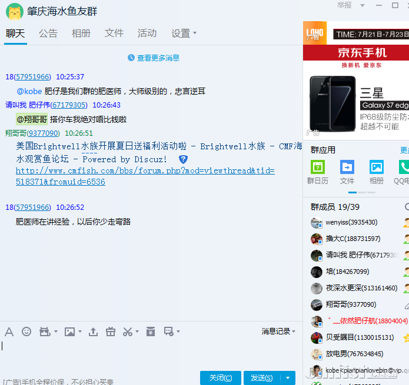409x385 pixels.
Task: Open the 设置 tab menu
Action: pos(184,34)
